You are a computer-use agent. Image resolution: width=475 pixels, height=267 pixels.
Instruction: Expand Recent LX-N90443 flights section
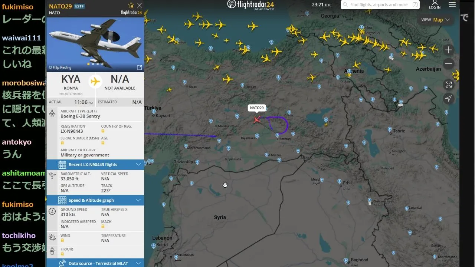pos(95,165)
